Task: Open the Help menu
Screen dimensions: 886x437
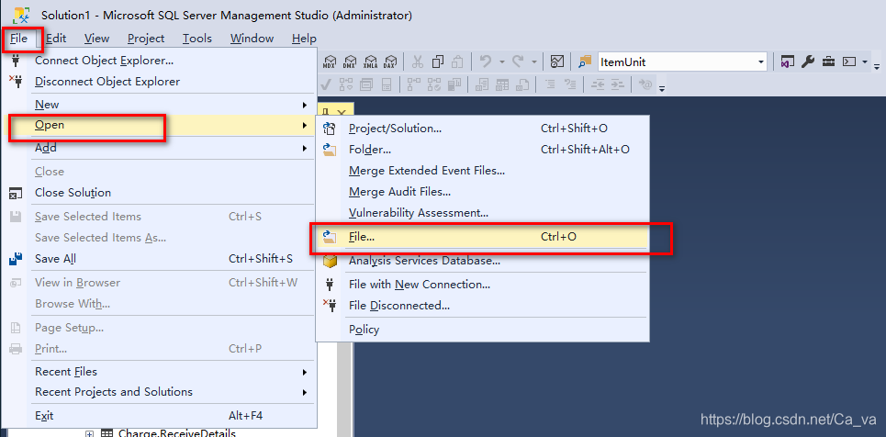Action: tap(304, 39)
